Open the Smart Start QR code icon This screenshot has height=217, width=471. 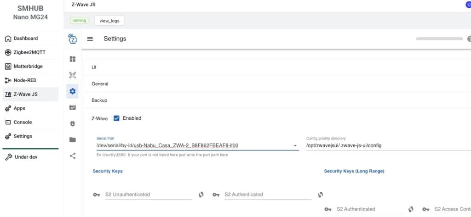click(x=72, y=75)
